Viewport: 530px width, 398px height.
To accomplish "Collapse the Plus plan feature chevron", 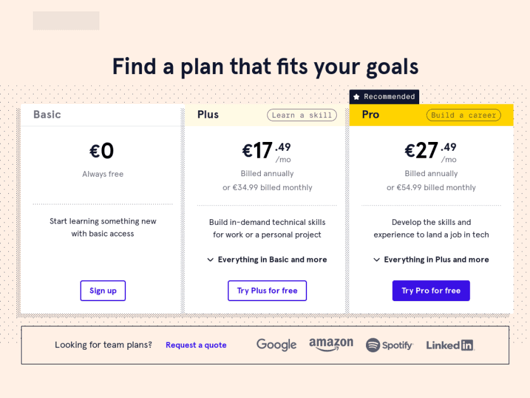I will pos(211,259).
